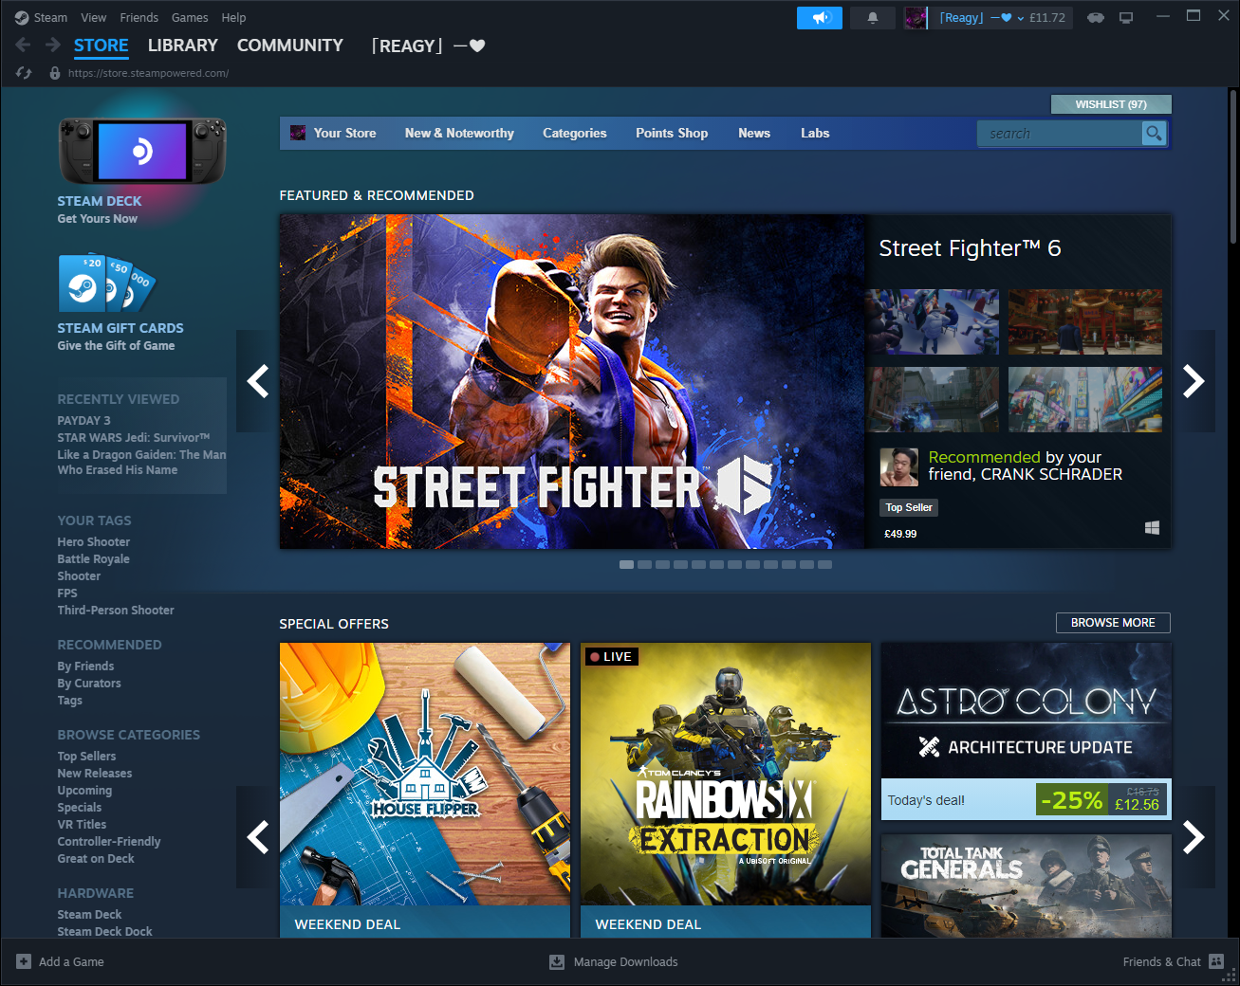Show next featured game arrow
Image resolution: width=1240 pixels, height=986 pixels.
(1194, 381)
